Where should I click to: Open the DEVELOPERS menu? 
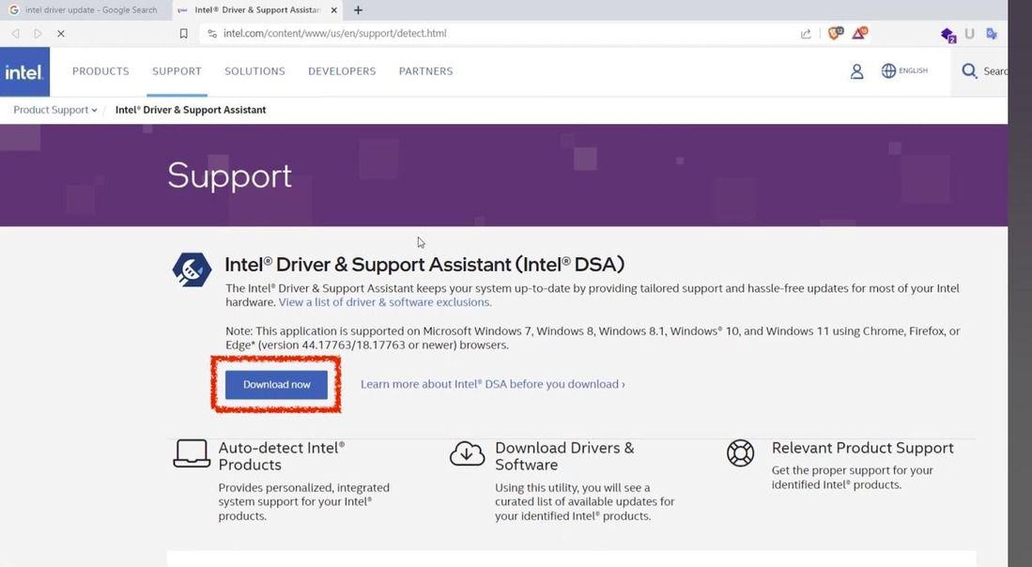pyautogui.click(x=342, y=71)
